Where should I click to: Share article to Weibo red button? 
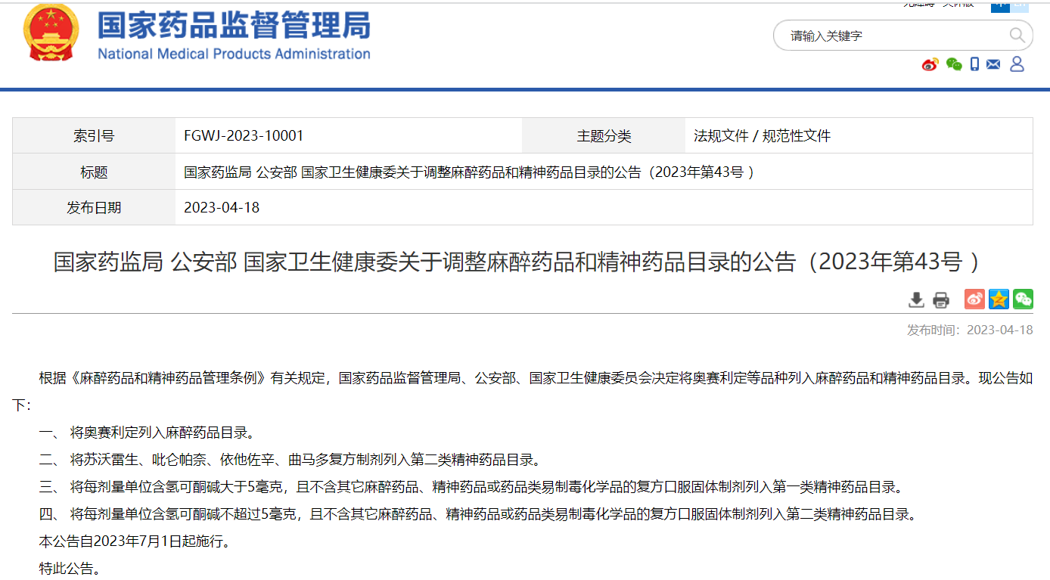974,299
